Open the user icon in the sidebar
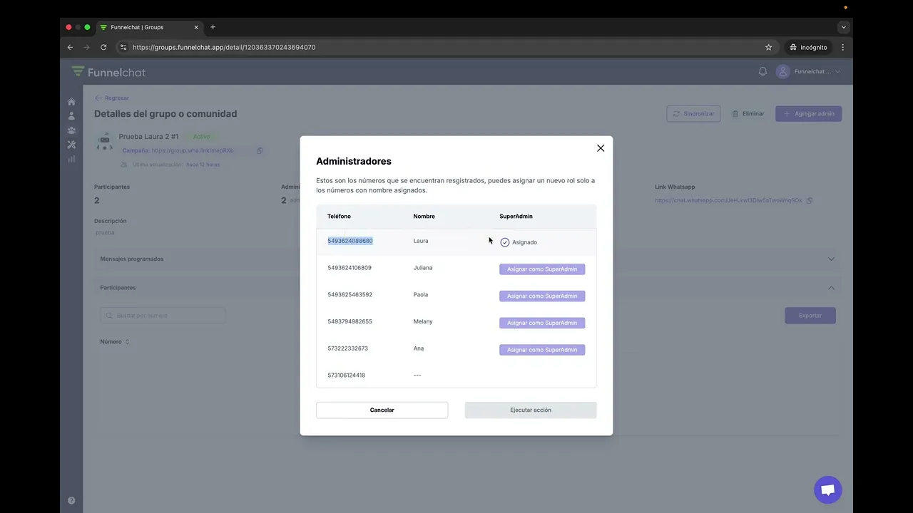 [71, 116]
